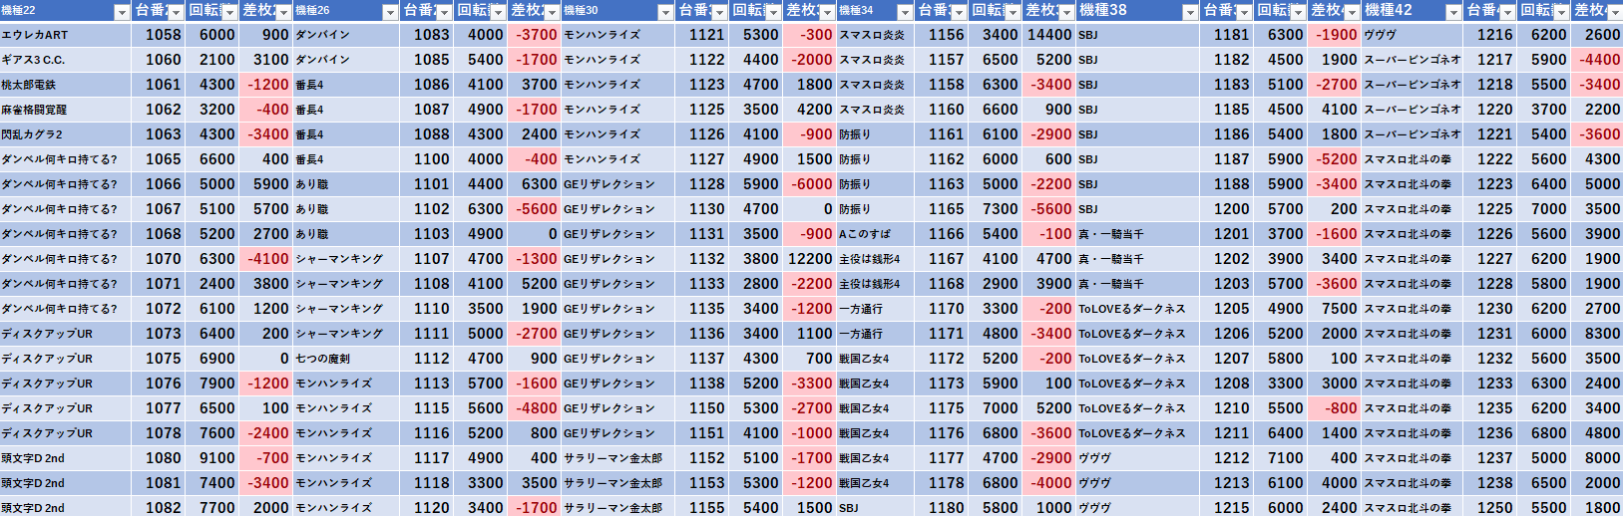Select machine number cell 1231
This screenshot has height=516, width=1623.
tap(1490, 334)
